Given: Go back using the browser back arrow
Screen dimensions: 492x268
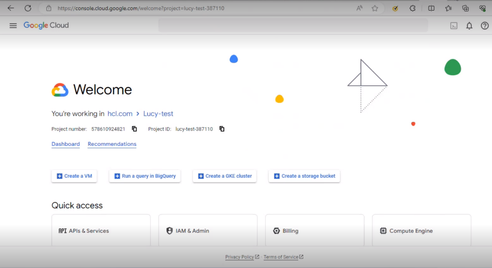Looking at the screenshot, I should coord(11,8).
